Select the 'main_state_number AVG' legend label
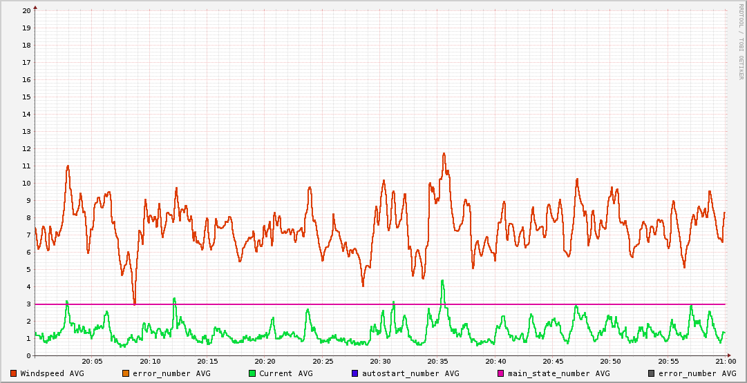The image size is (747, 383). pos(558,373)
